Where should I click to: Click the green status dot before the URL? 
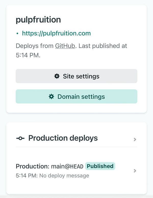[18, 34]
